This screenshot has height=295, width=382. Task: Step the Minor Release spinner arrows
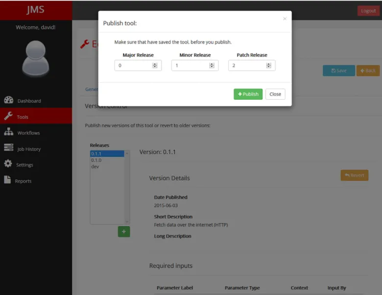click(212, 66)
